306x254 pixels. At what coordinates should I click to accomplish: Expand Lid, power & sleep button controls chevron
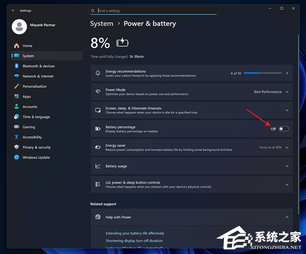pos(287,184)
